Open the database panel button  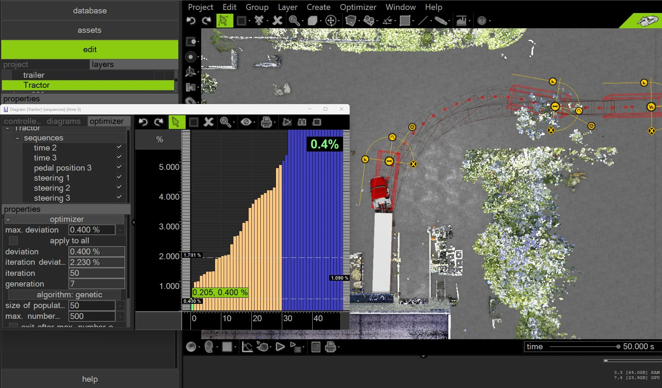[90, 11]
